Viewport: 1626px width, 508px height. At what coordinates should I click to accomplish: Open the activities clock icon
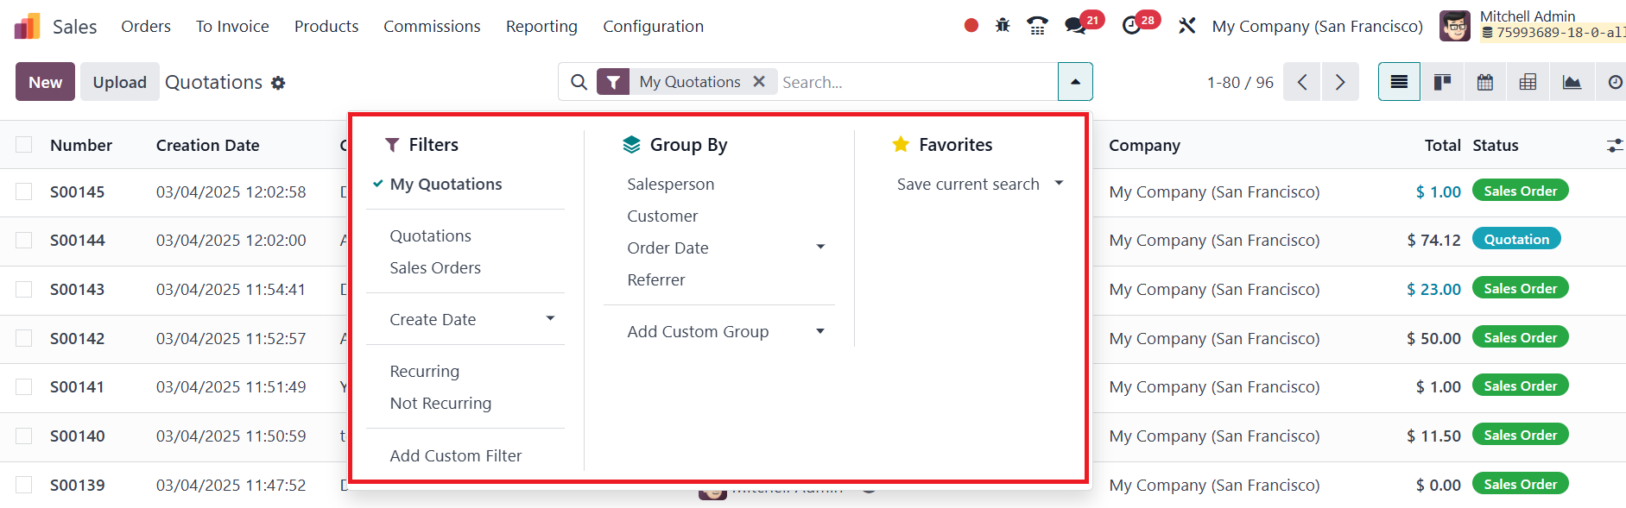1131,26
